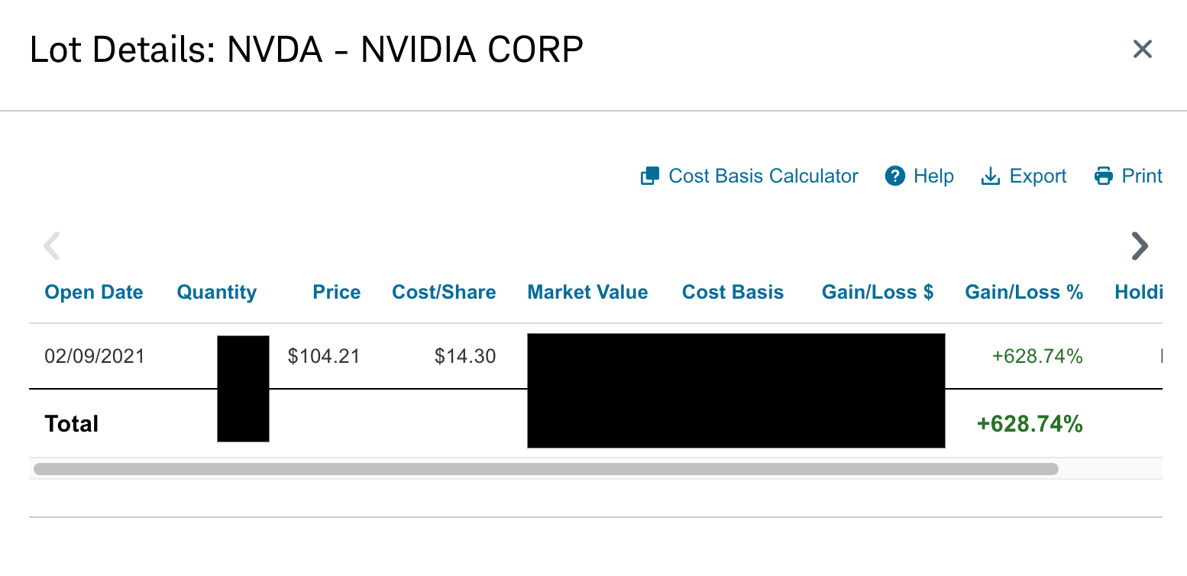
Task: Sort by Market Value column header
Action: (587, 293)
